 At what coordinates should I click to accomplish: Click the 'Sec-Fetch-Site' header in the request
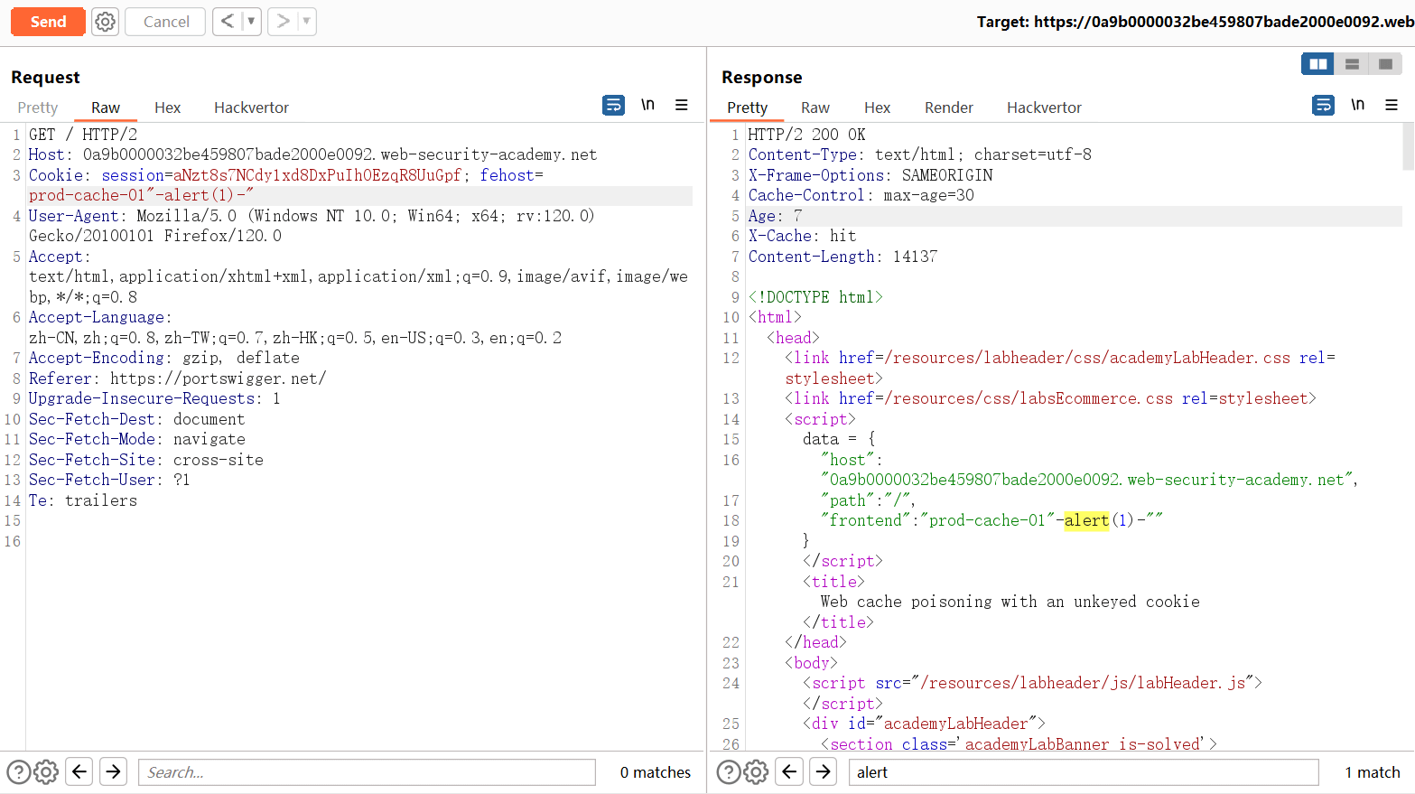(x=92, y=460)
